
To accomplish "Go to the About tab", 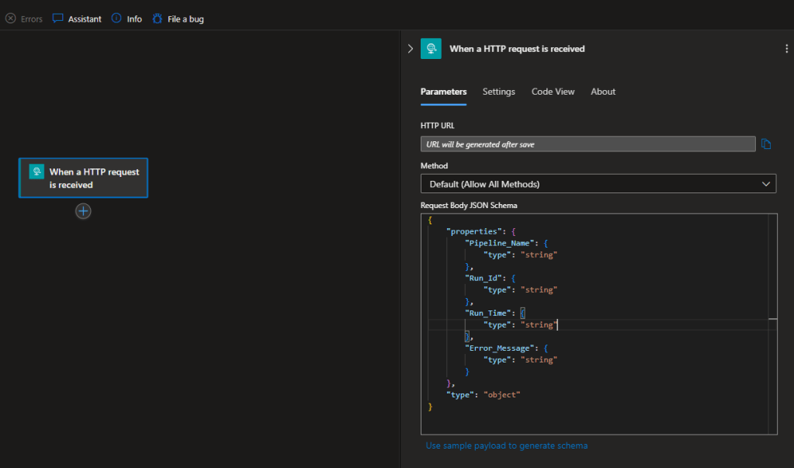I will (603, 92).
